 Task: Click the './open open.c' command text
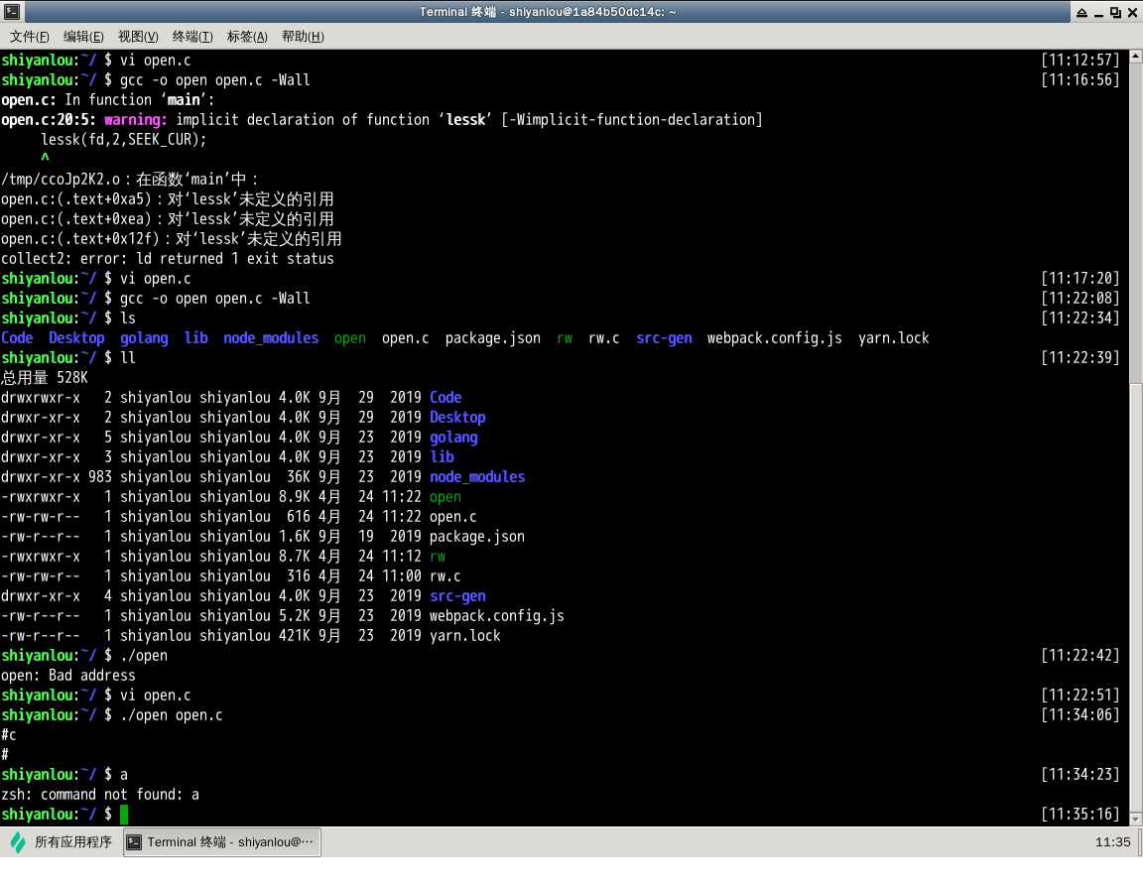172,715
